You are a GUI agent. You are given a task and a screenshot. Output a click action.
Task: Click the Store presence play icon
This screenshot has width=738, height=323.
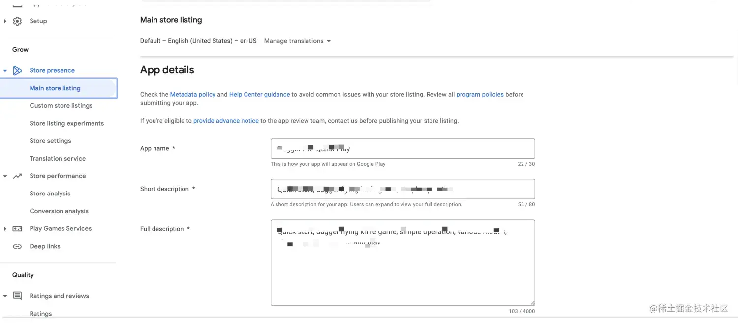(x=17, y=70)
